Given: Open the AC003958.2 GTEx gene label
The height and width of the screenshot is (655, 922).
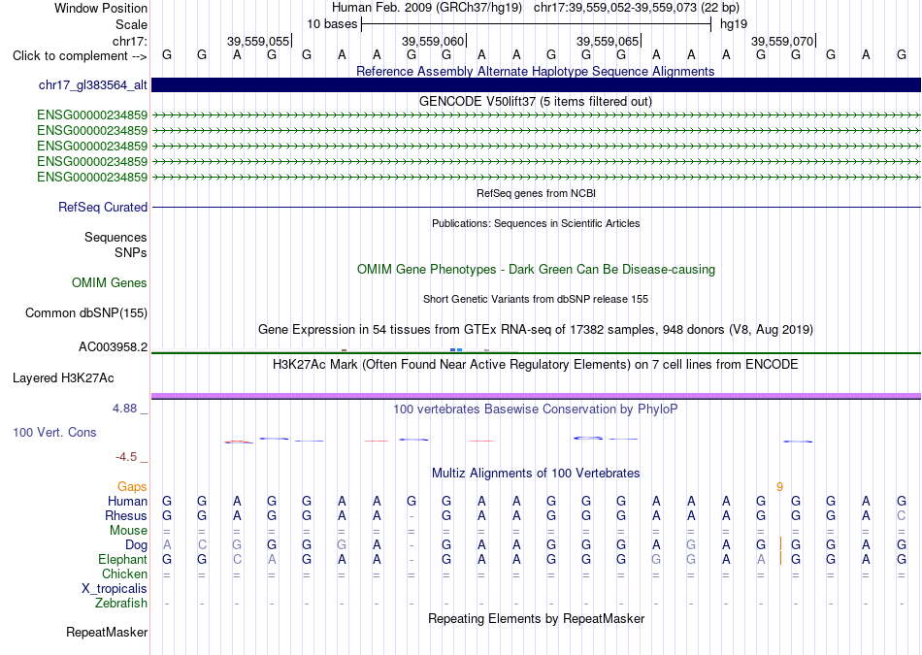Looking at the screenshot, I should coord(113,346).
